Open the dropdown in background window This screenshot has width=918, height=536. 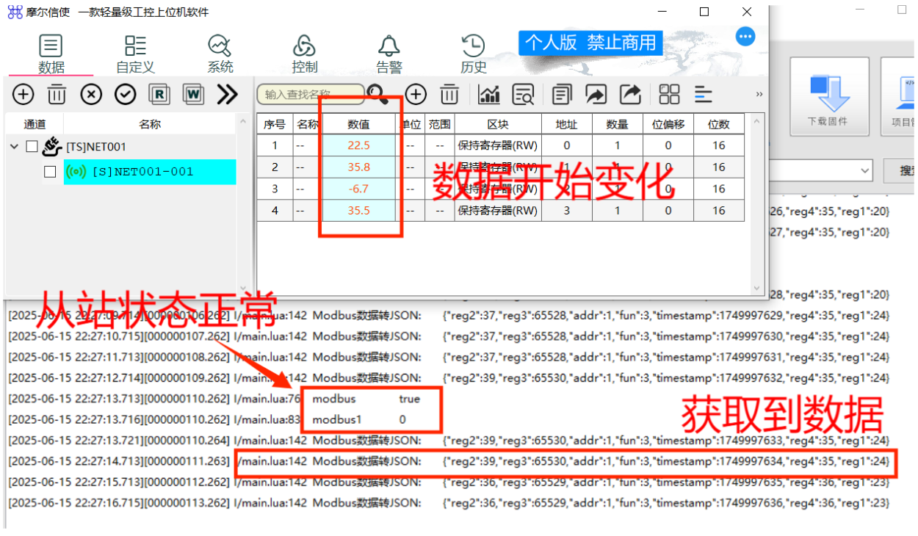[x=864, y=170]
